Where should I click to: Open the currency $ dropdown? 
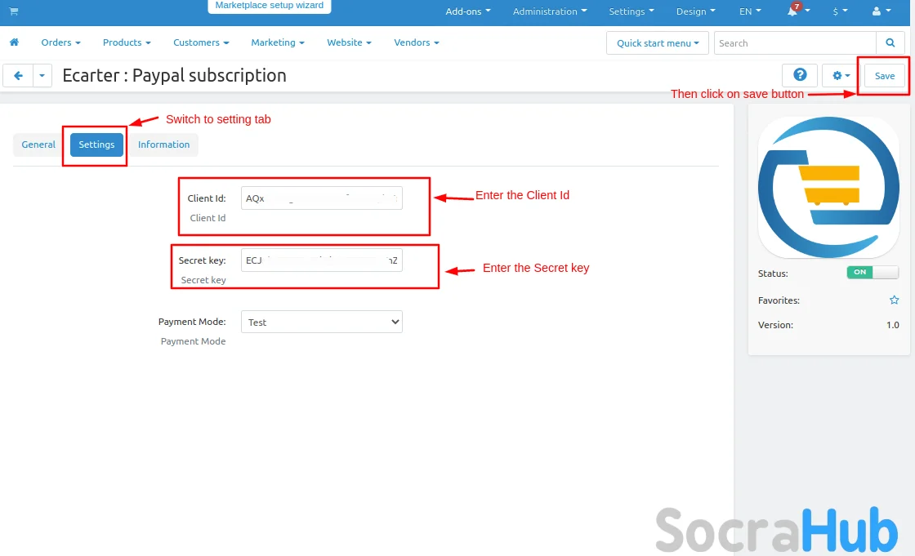[839, 11]
